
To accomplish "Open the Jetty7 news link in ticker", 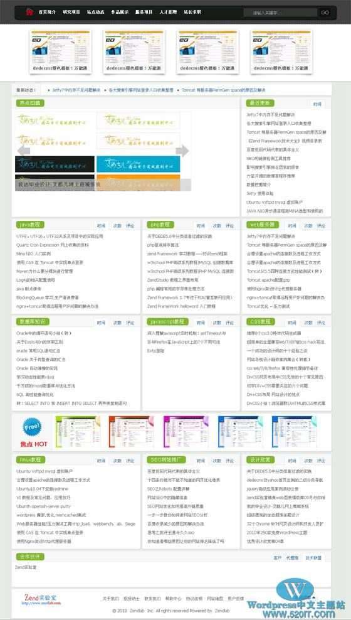I will (x=76, y=90).
